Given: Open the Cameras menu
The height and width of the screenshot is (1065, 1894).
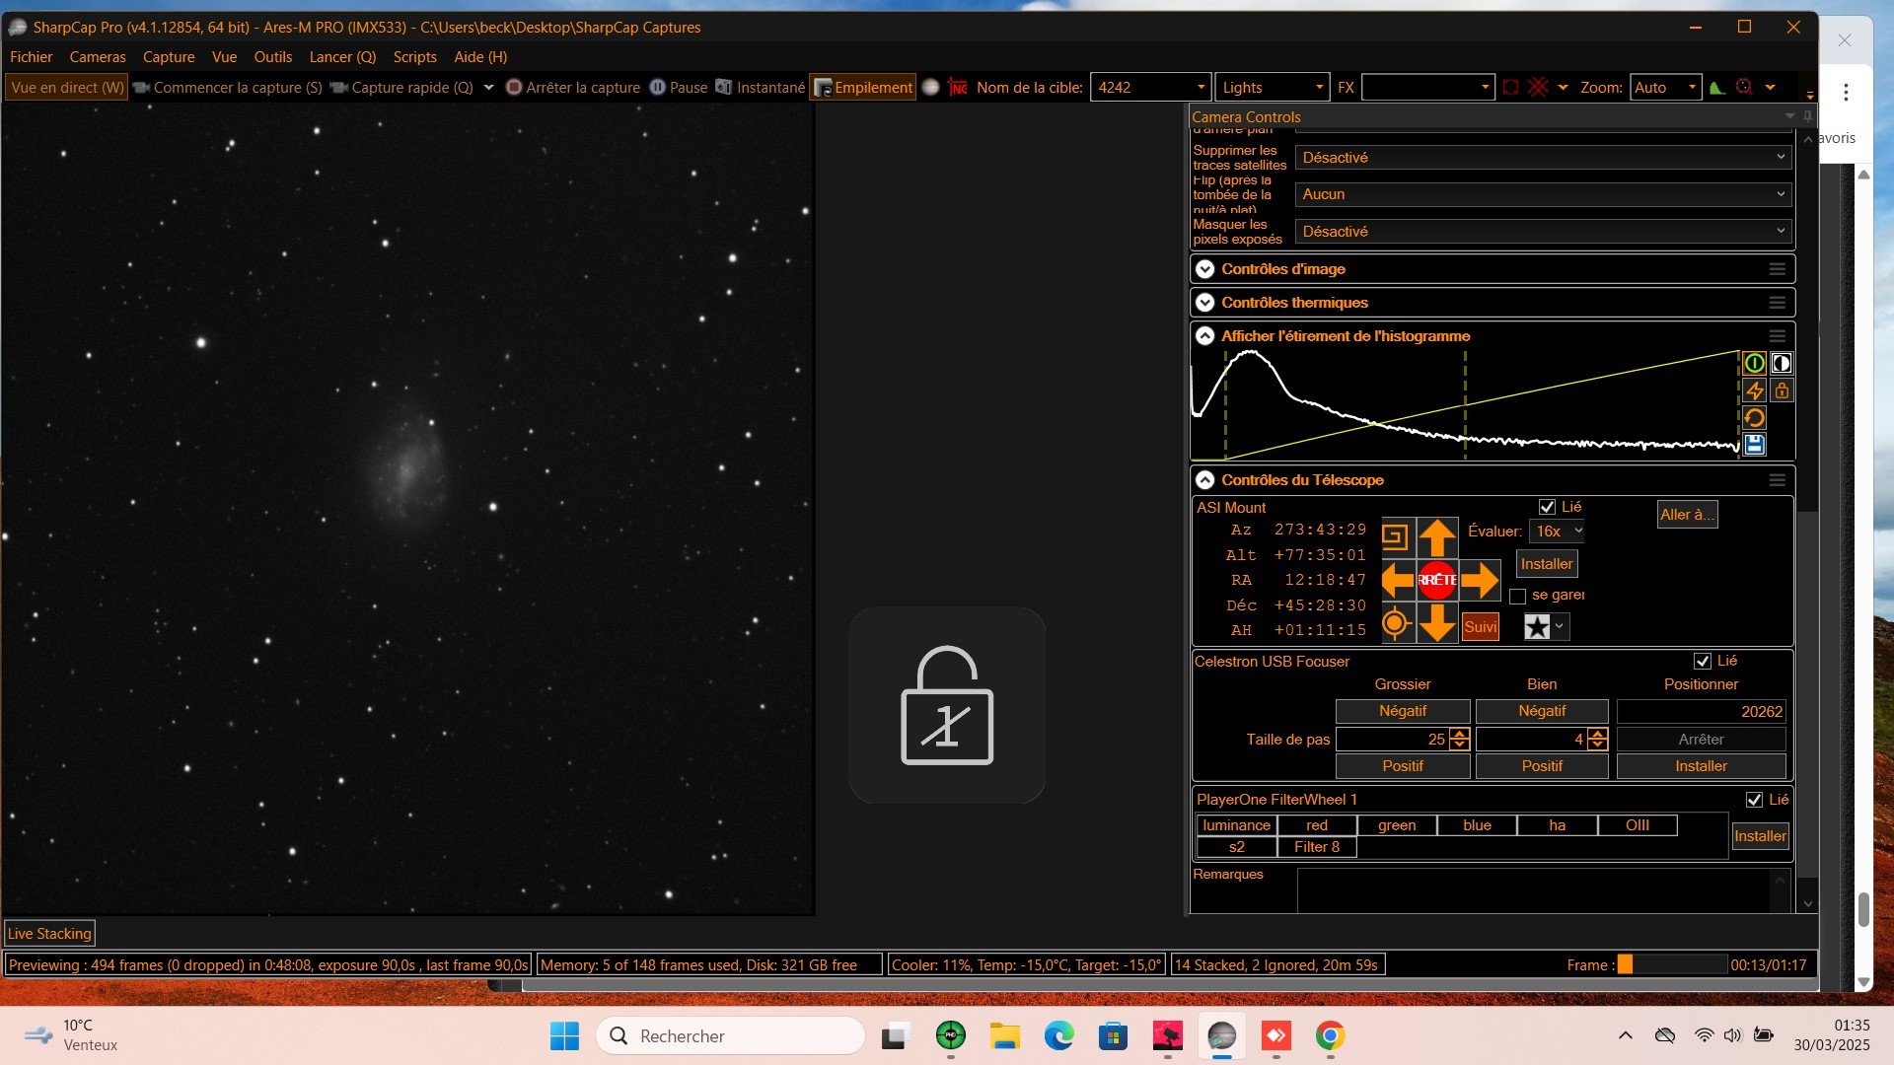Looking at the screenshot, I should [98, 57].
